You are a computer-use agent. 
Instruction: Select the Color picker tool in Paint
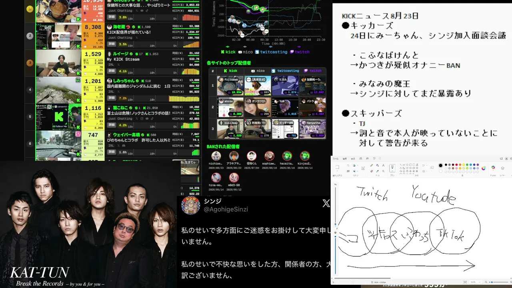(x=377, y=171)
